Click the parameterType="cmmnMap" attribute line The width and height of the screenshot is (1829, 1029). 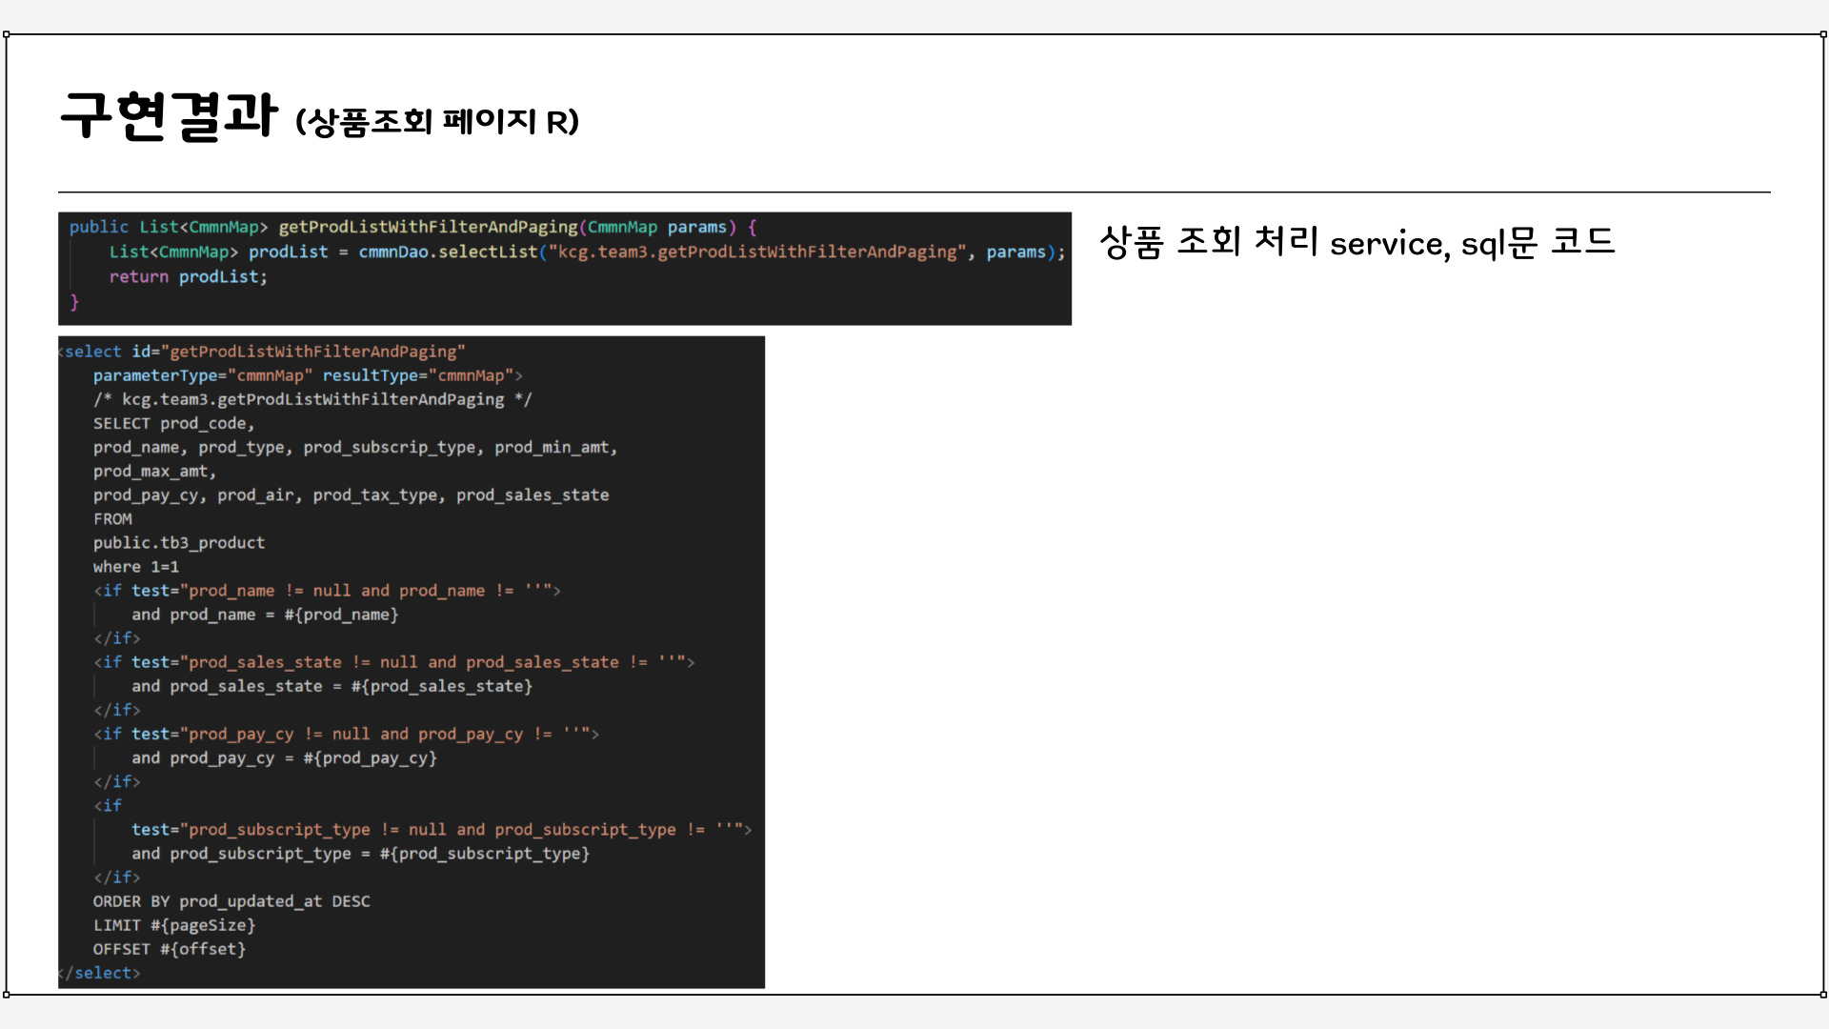[x=308, y=375]
